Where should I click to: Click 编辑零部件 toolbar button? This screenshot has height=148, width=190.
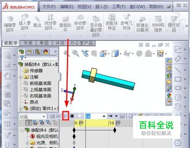(x=10, y=24)
